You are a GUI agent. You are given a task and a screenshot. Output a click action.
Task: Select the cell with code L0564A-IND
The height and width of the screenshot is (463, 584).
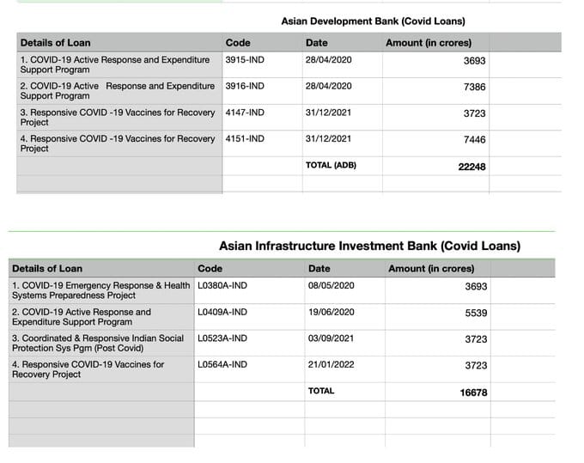(250, 369)
